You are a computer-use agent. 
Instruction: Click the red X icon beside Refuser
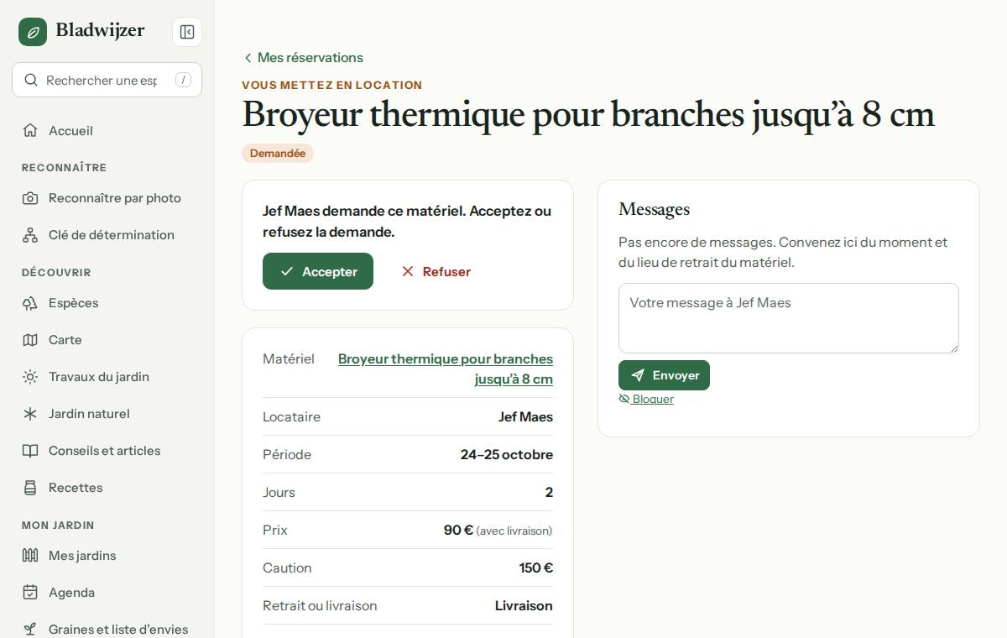(408, 271)
